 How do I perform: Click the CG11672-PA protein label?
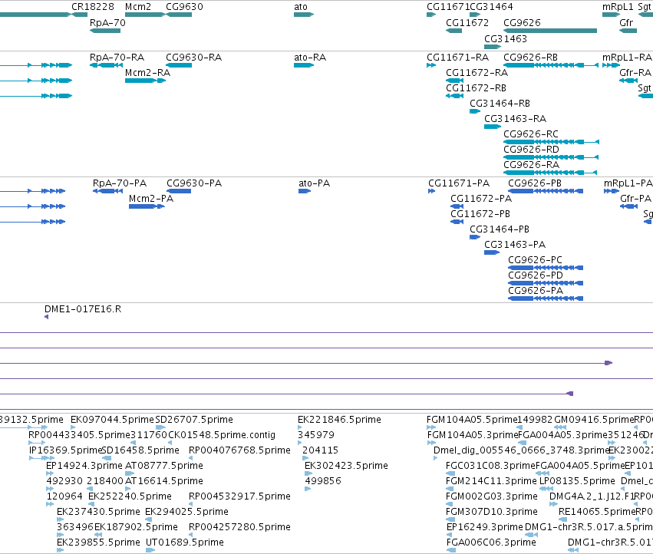coord(481,199)
